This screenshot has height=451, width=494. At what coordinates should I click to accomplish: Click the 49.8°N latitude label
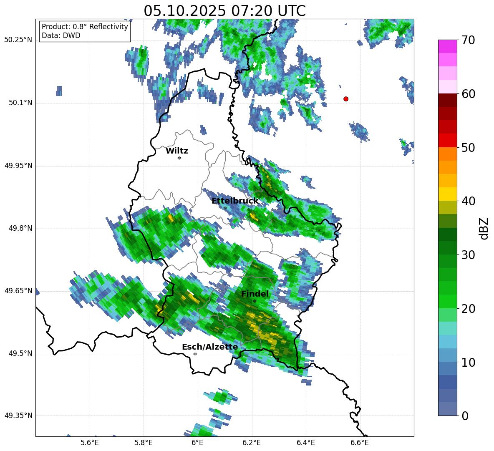point(20,228)
